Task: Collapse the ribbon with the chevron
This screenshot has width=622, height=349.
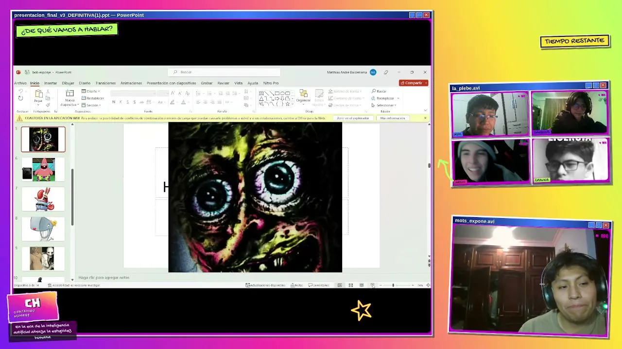Action: pos(426,111)
